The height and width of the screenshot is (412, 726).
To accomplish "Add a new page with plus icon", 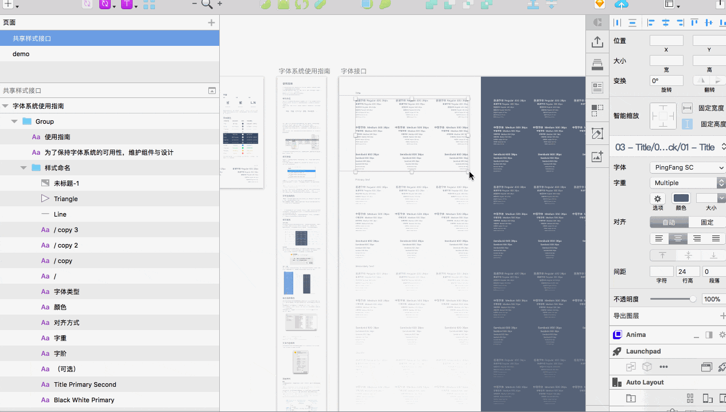I will point(211,22).
